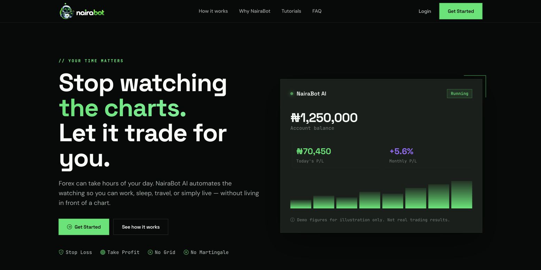Click the green 'the charts.' headline text
541x270 pixels.
tap(123, 108)
